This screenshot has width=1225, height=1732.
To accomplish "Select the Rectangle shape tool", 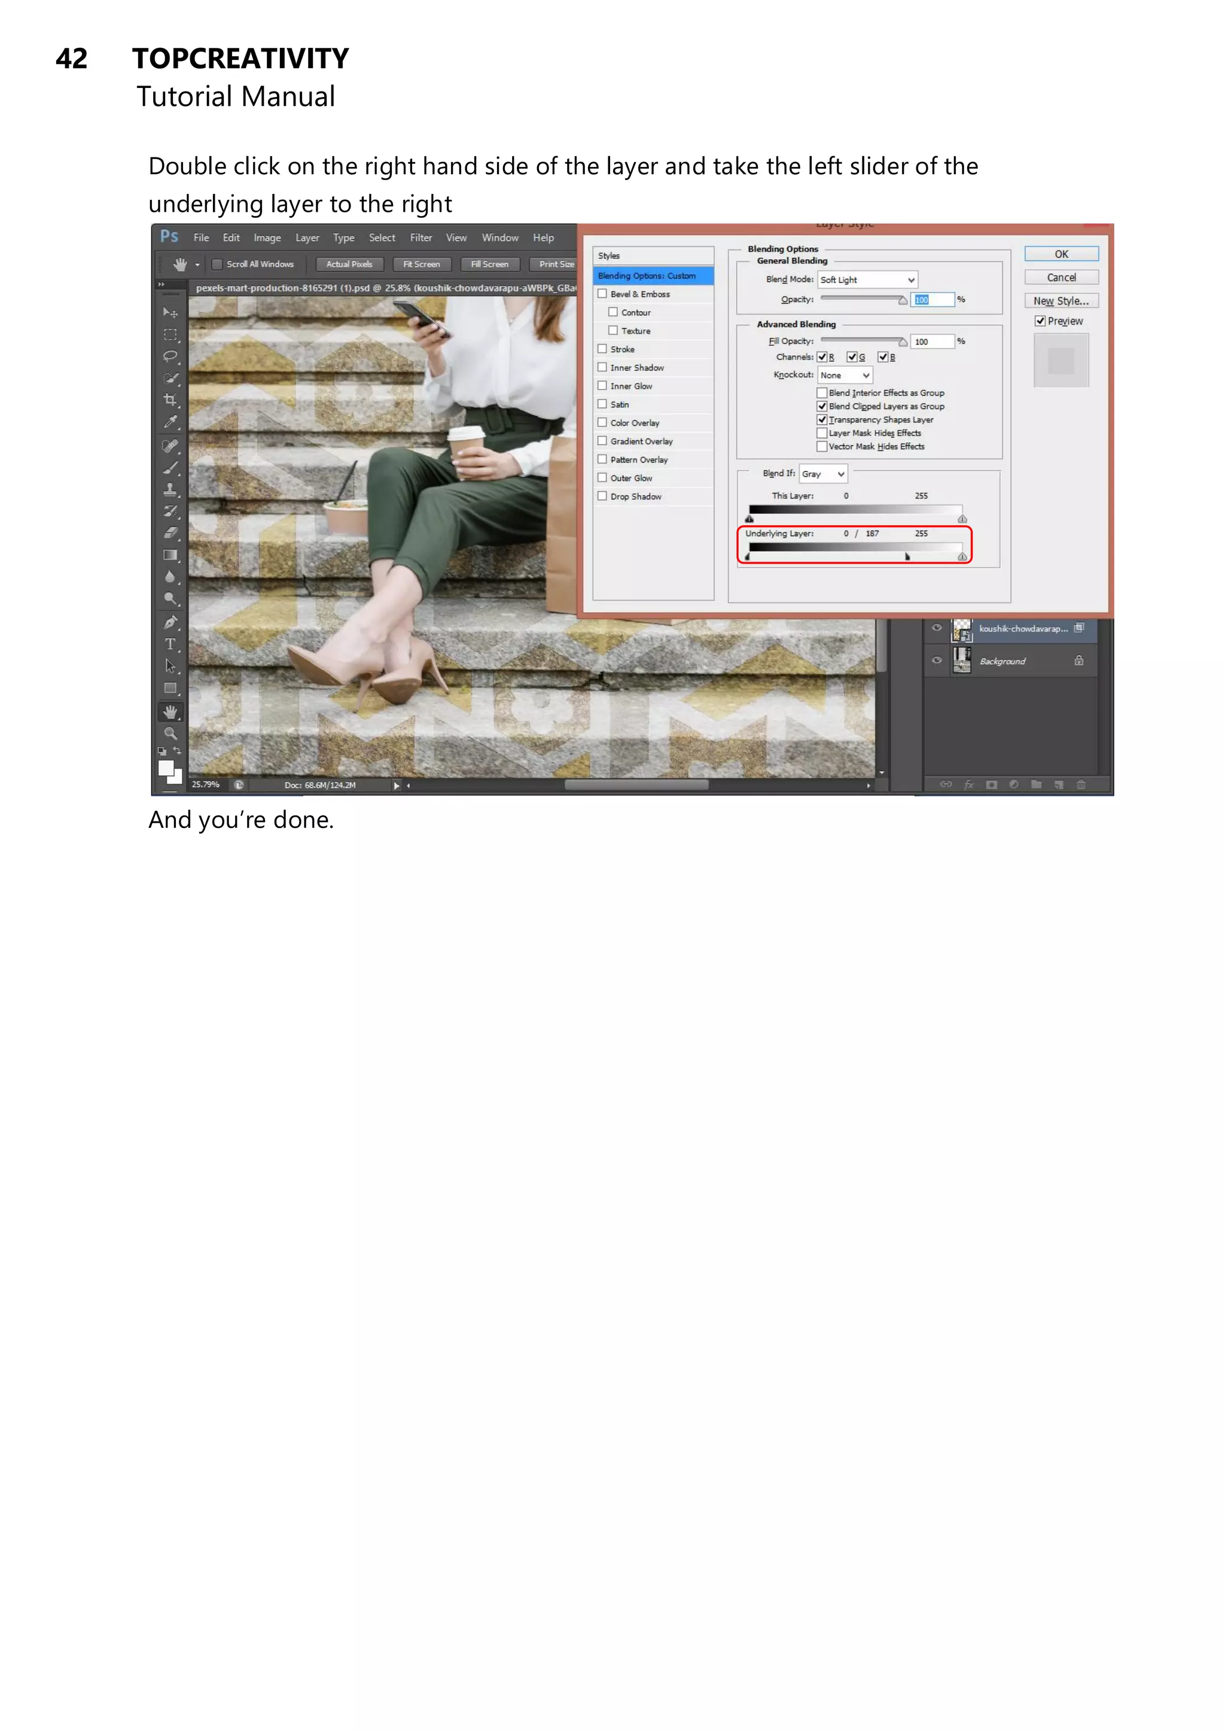I will (170, 688).
